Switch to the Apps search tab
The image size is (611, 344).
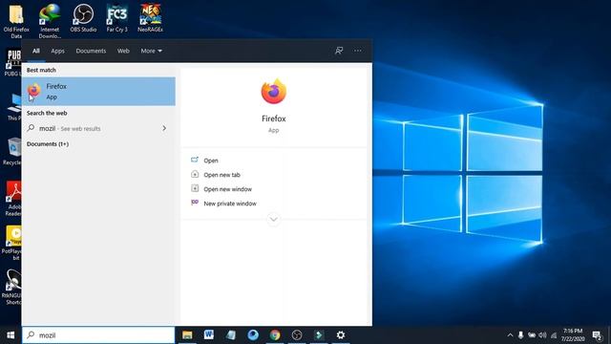pyautogui.click(x=57, y=51)
